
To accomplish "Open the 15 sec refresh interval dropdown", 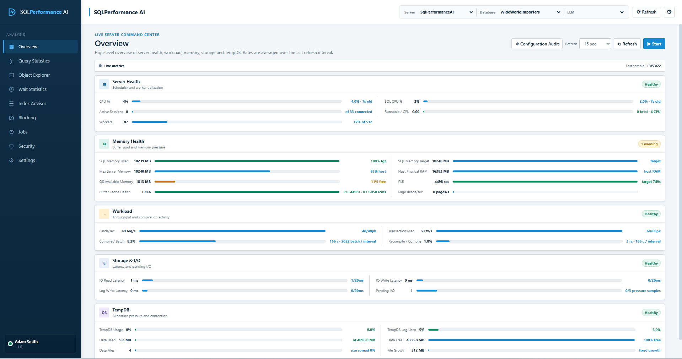I will point(595,44).
